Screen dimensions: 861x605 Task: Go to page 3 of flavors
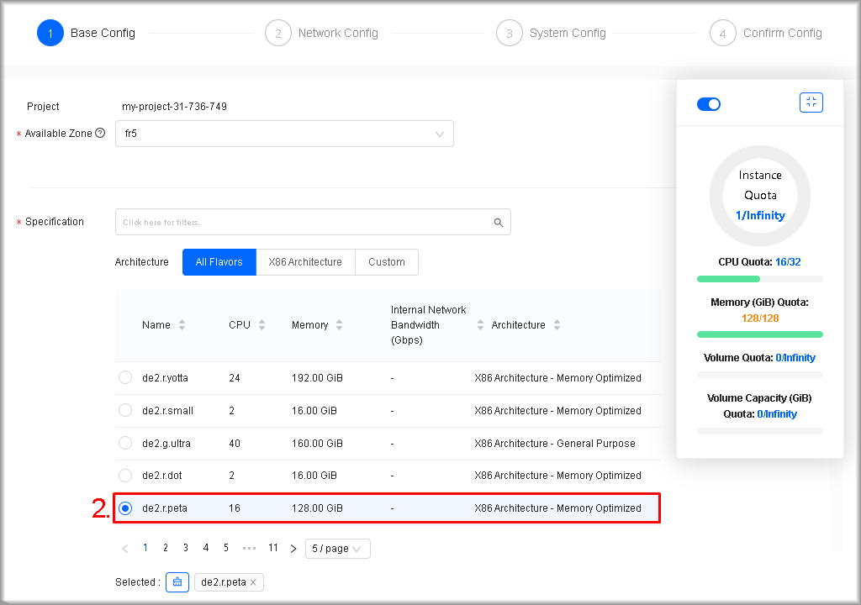coord(186,548)
